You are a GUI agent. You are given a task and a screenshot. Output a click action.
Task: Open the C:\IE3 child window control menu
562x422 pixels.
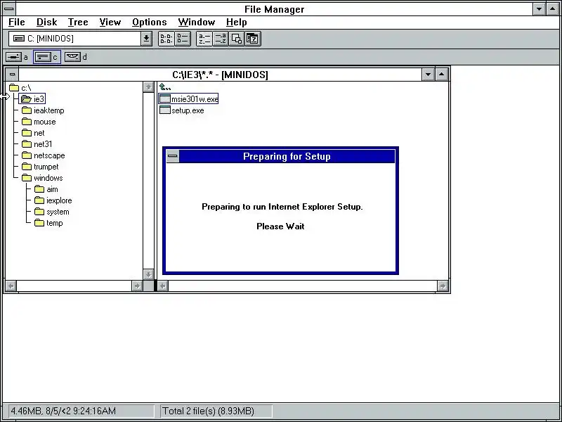click(12, 75)
